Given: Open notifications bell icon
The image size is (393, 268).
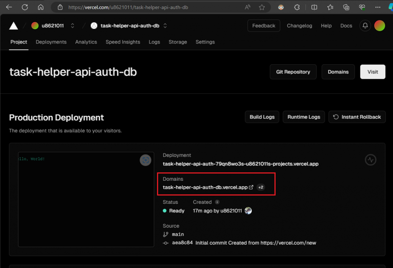Looking at the screenshot, I should pyautogui.click(x=365, y=26).
